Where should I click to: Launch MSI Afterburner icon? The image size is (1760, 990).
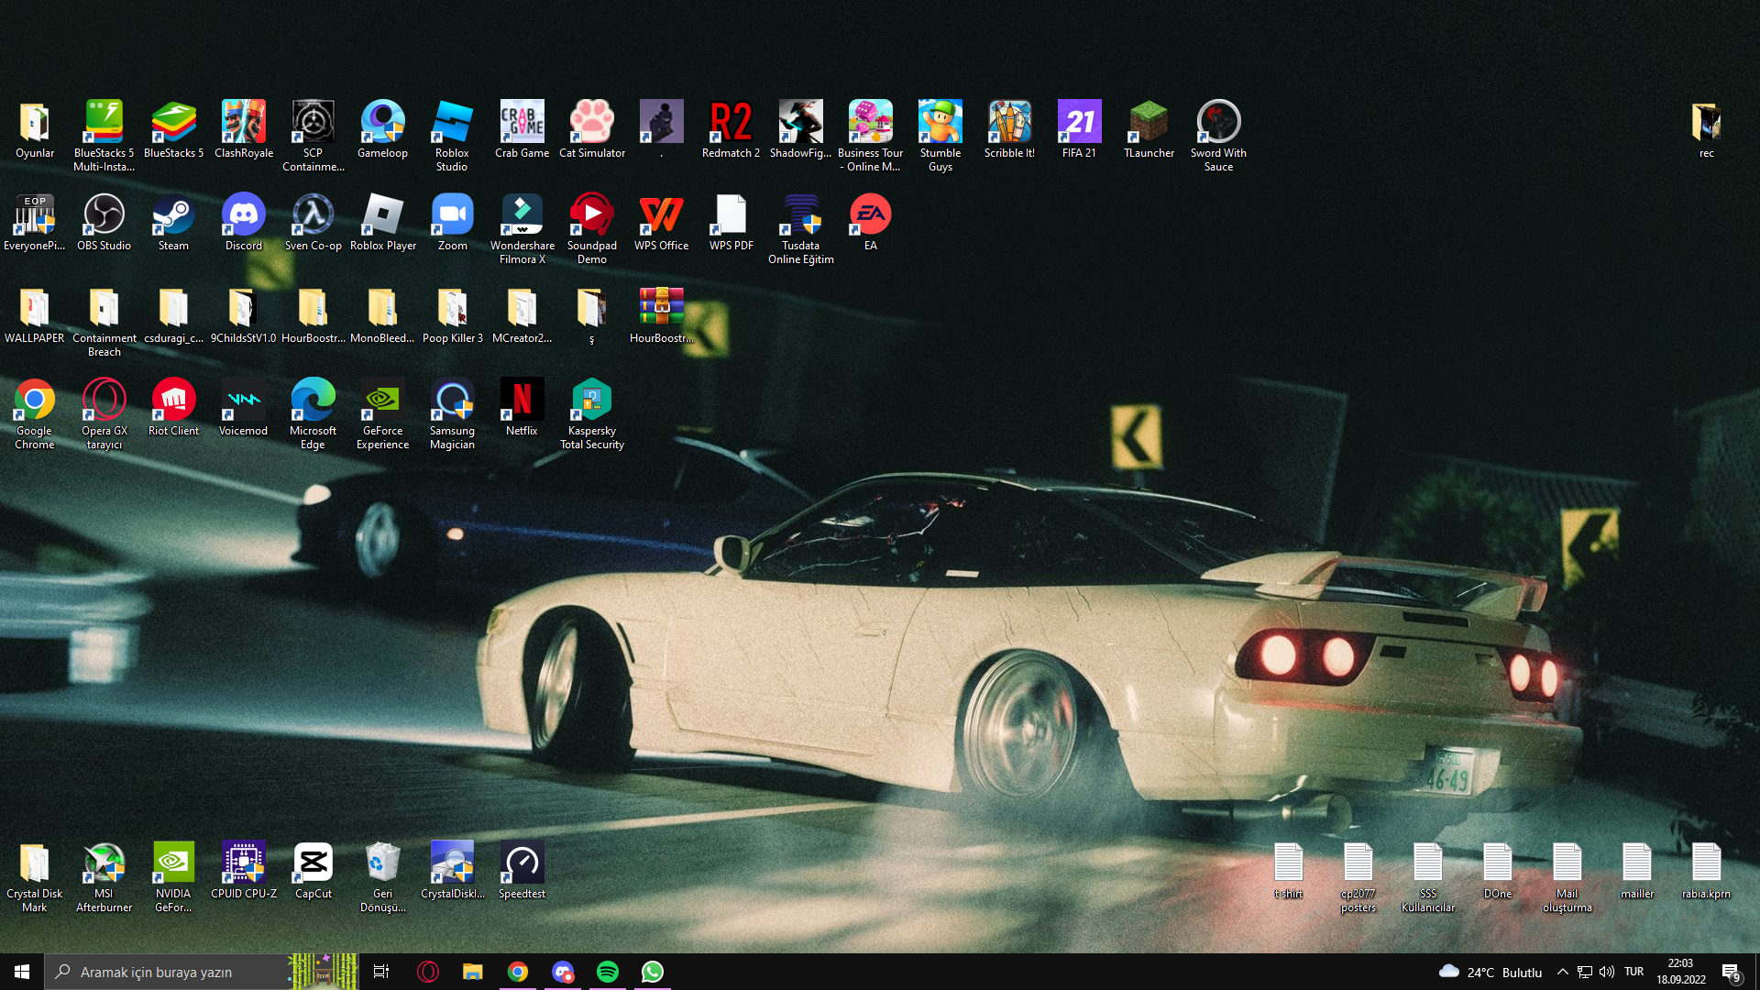(104, 876)
